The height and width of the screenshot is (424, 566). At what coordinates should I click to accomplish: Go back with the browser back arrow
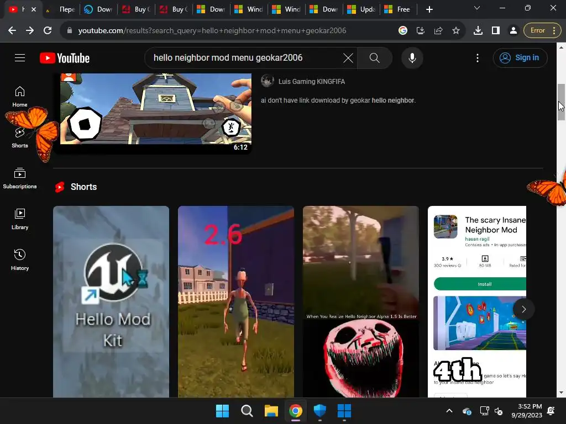pyautogui.click(x=12, y=31)
